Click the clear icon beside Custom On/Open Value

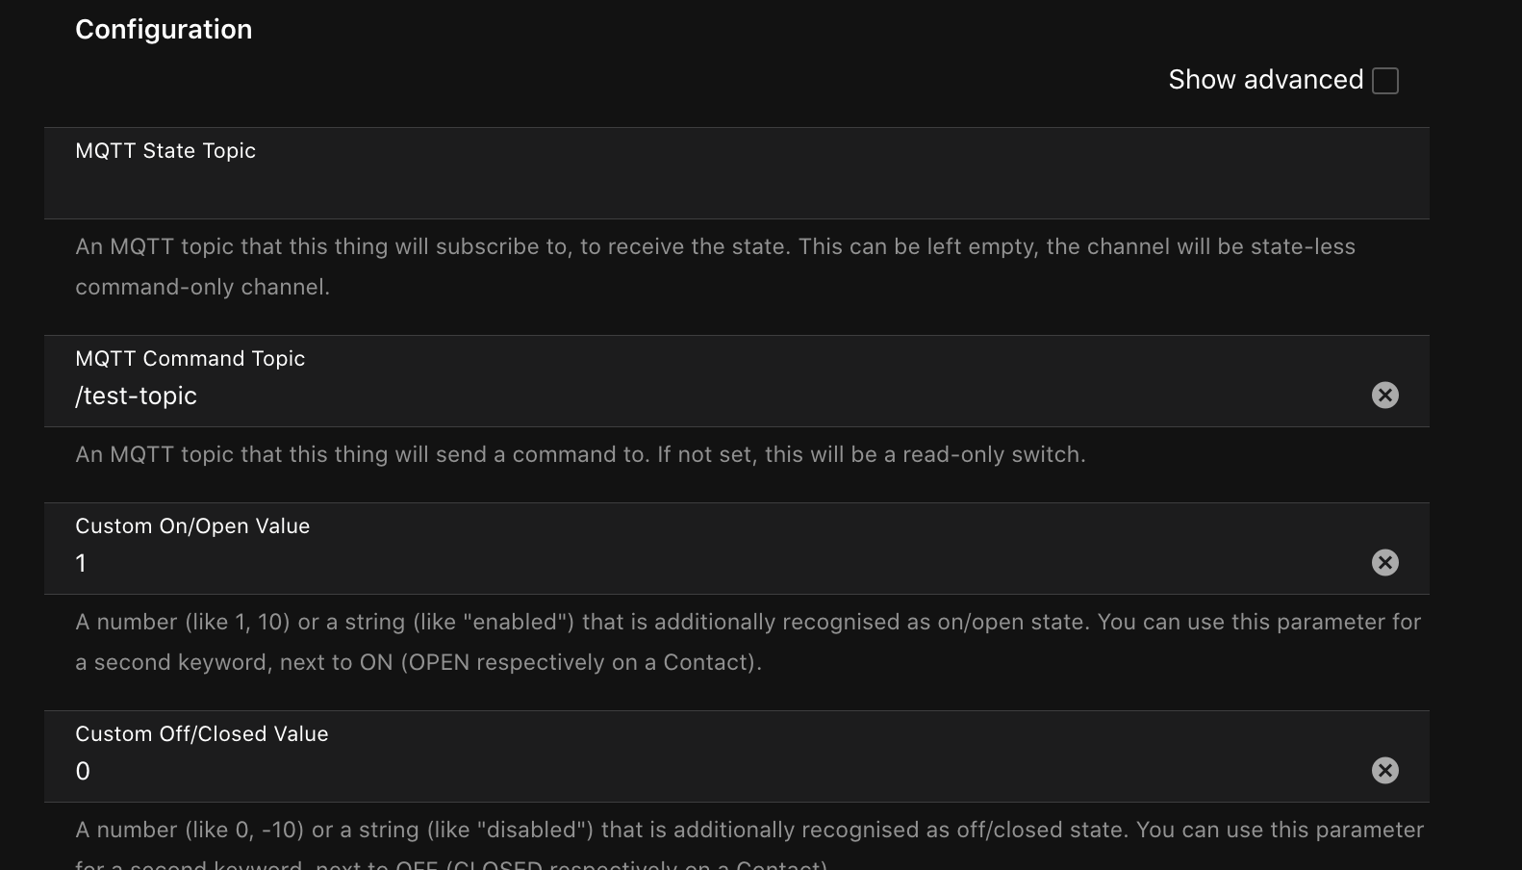pyautogui.click(x=1385, y=563)
